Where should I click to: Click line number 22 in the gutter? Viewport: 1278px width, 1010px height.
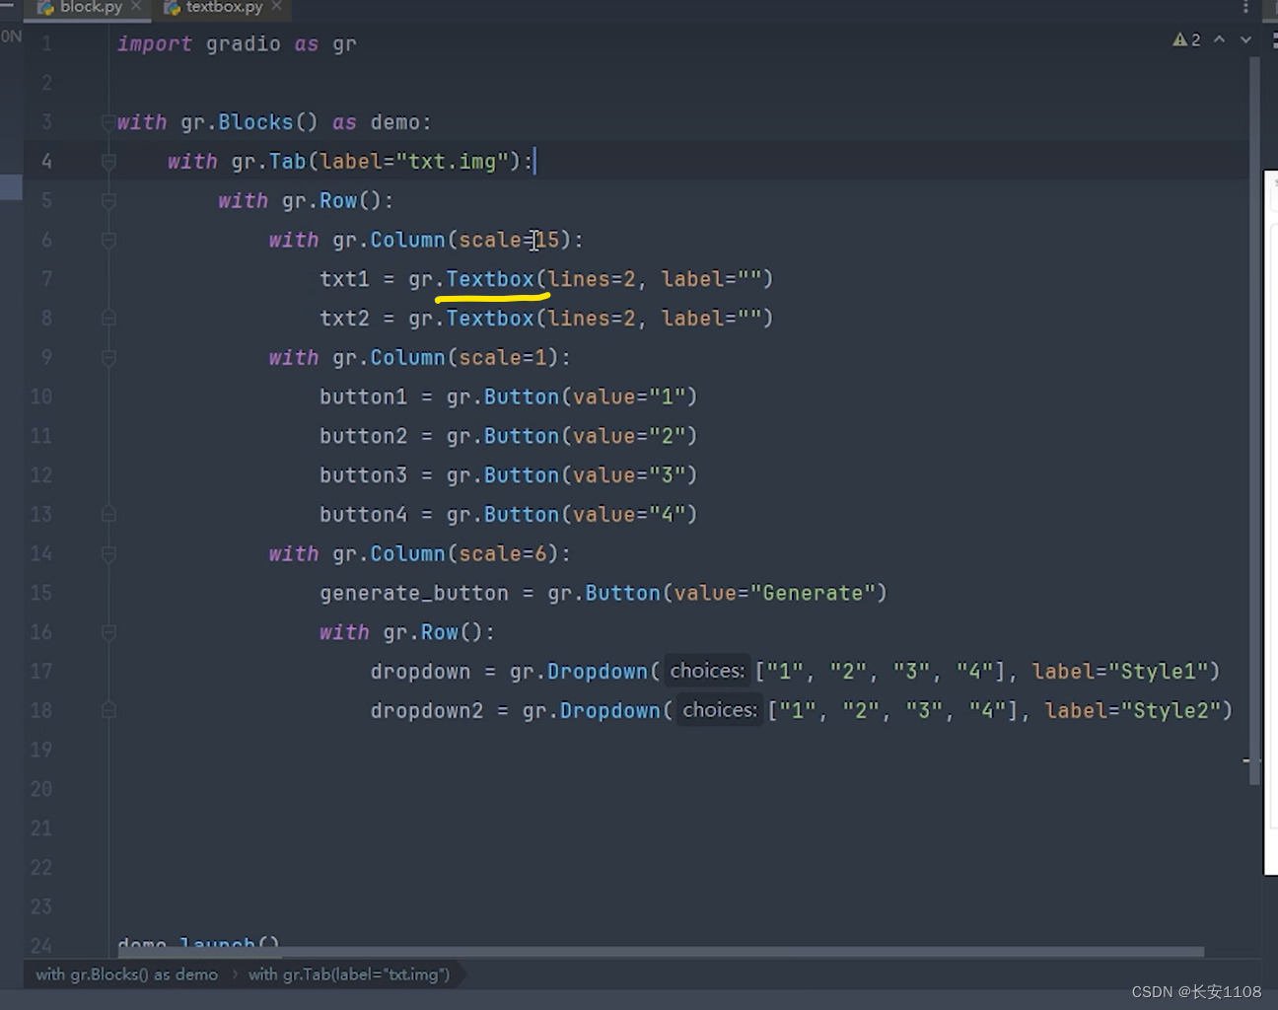[x=41, y=868]
